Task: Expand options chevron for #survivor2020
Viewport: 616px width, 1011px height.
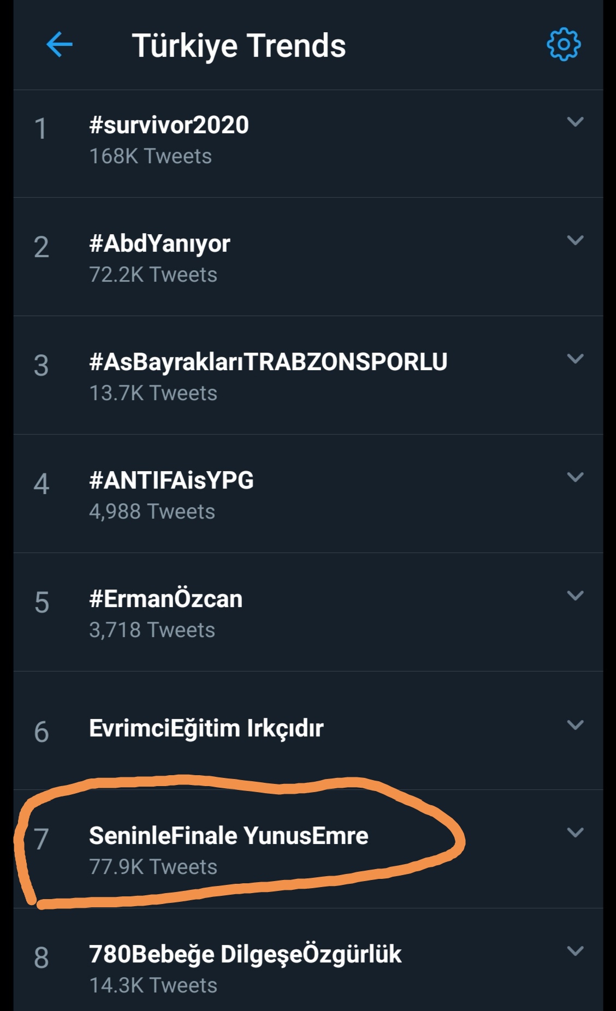Action: 575,122
